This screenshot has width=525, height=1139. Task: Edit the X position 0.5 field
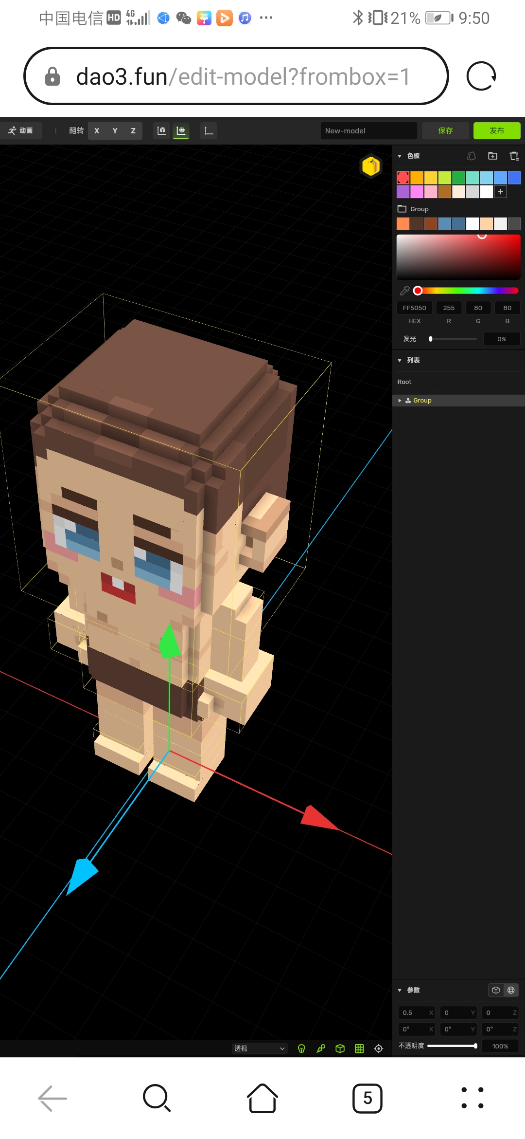click(417, 1013)
